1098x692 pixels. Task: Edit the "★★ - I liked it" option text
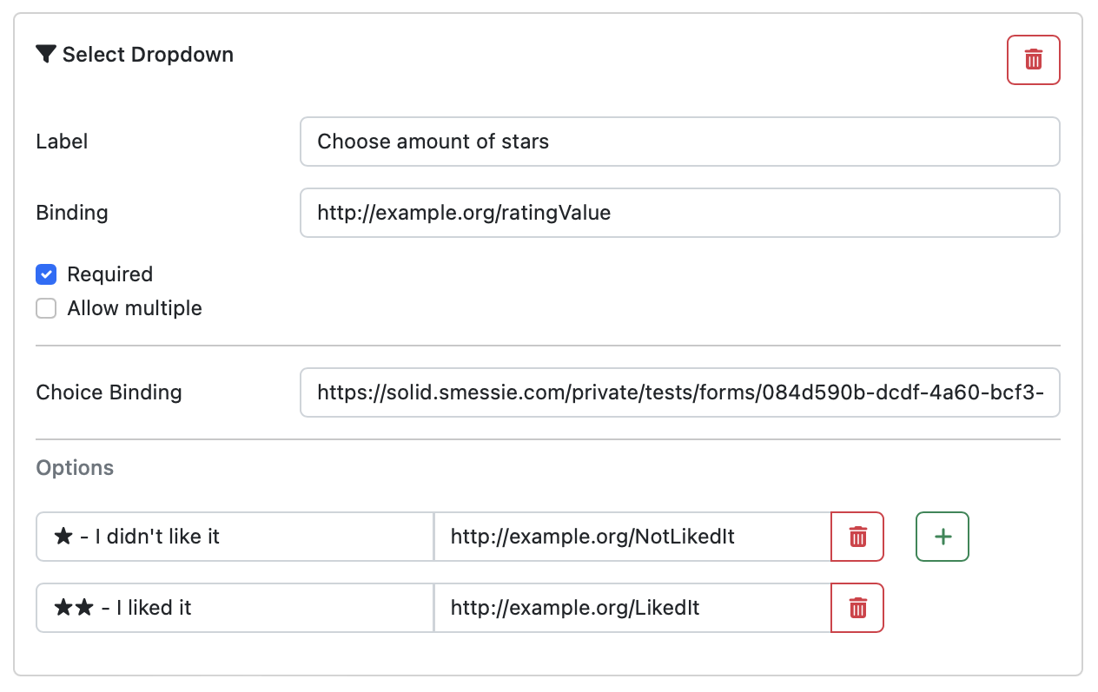coord(235,608)
